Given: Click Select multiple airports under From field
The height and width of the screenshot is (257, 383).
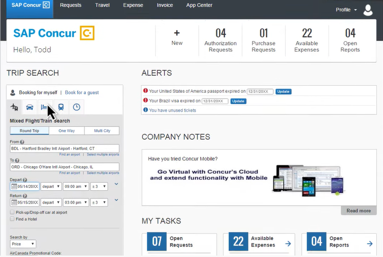Looking at the screenshot, I should [103, 154].
